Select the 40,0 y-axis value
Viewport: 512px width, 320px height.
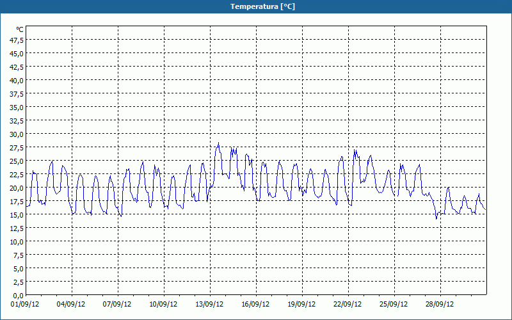(x=17, y=81)
